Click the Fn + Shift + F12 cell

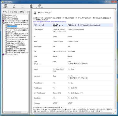click(73, 98)
